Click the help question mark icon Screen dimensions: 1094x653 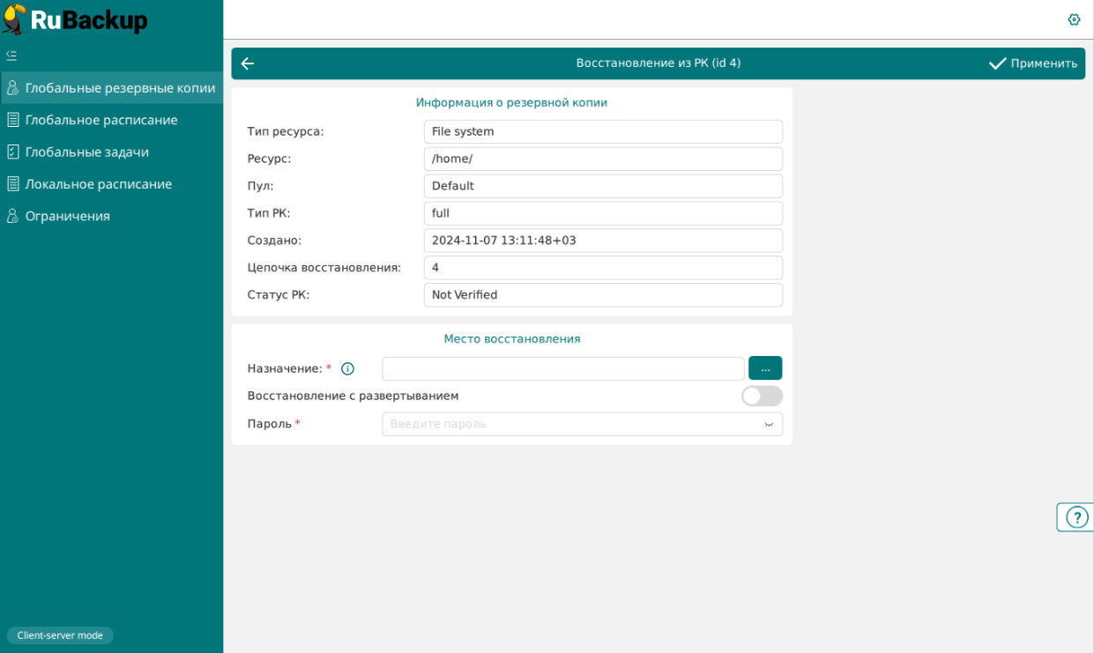[1076, 517]
